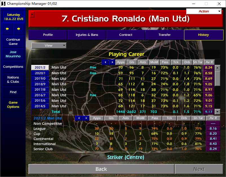Viewport: 226px width, 177px height.
Task: Shift career stats columns right
Action: 112,62
